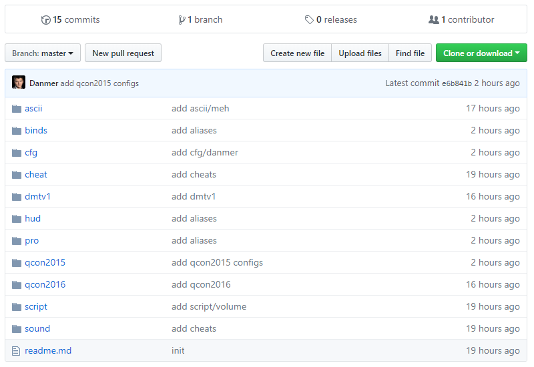534x367 pixels.
Task: Open the binds folder link
Action: (36, 130)
